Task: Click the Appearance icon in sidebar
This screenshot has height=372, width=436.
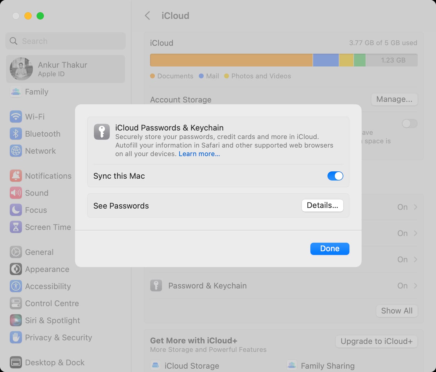Action: point(16,269)
